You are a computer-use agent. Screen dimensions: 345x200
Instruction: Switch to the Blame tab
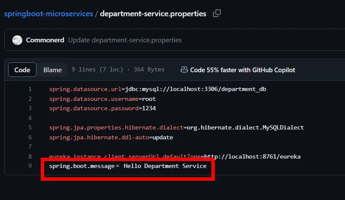tap(53, 70)
